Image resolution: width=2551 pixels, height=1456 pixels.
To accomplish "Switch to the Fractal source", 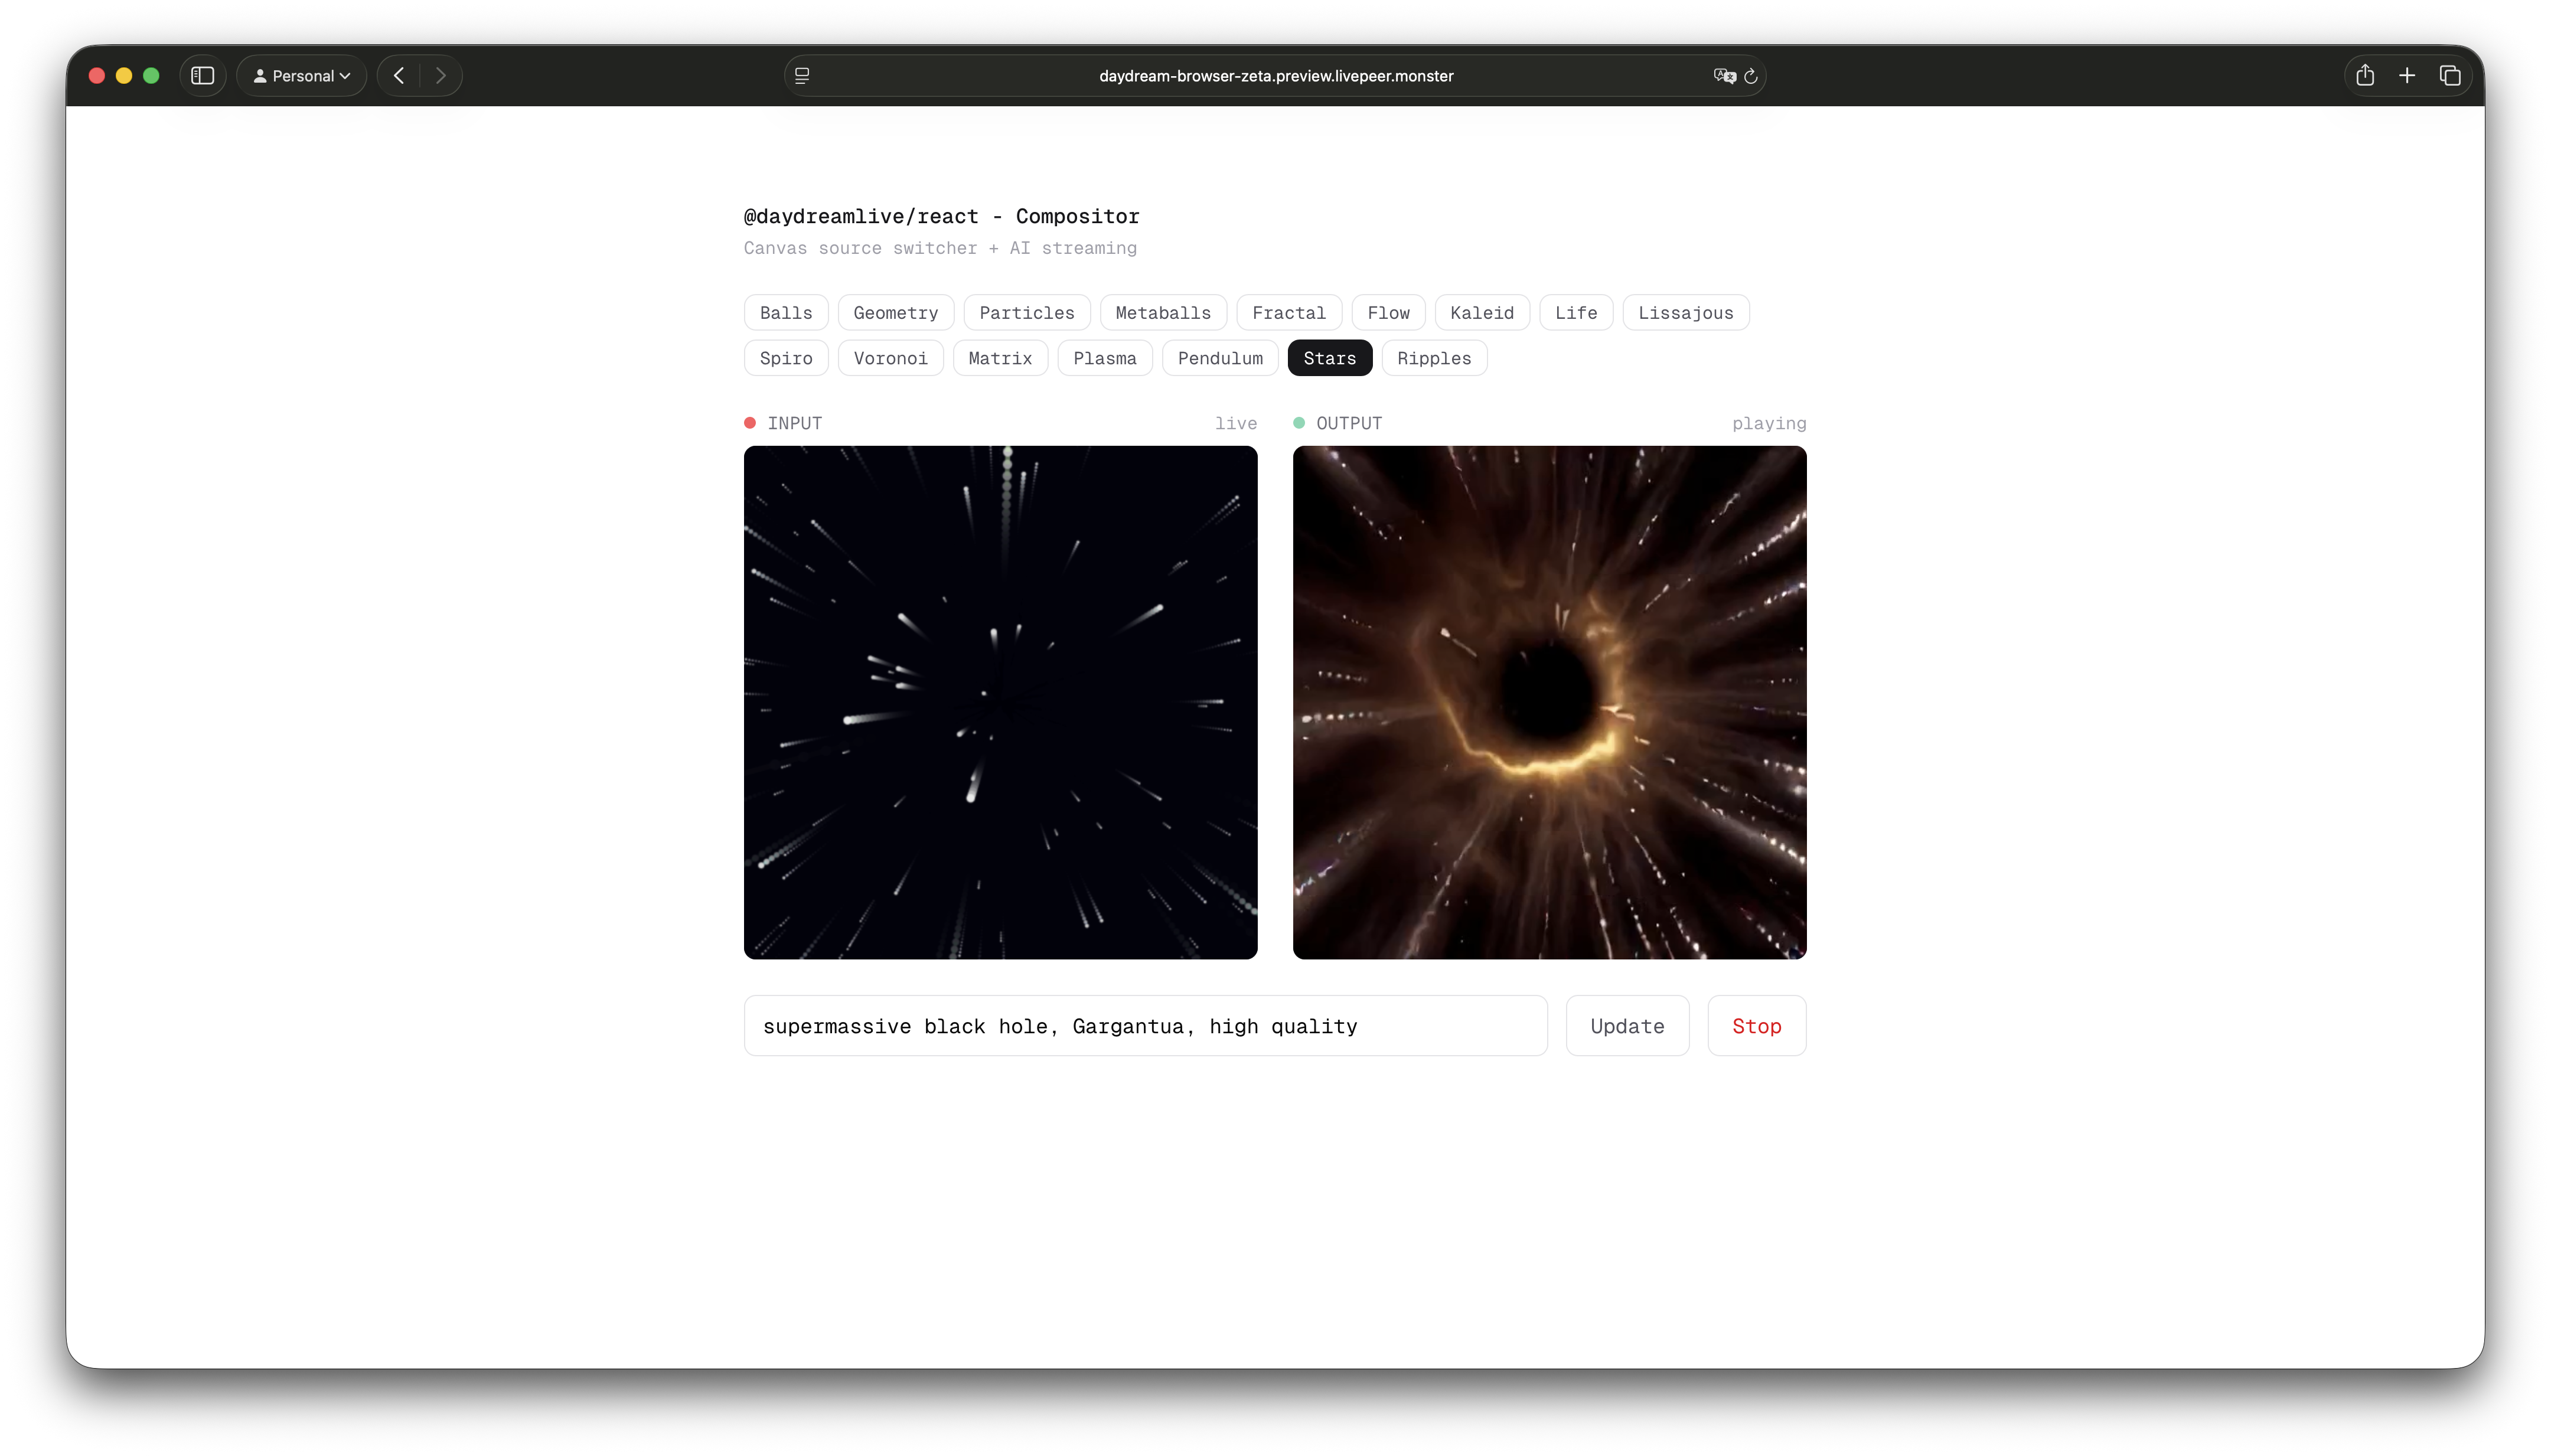I will pyautogui.click(x=1289, y=312).
